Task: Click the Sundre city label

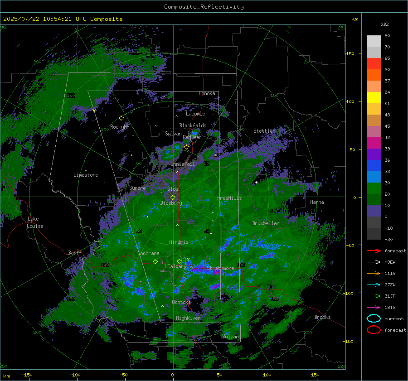Action: point(137,188)
